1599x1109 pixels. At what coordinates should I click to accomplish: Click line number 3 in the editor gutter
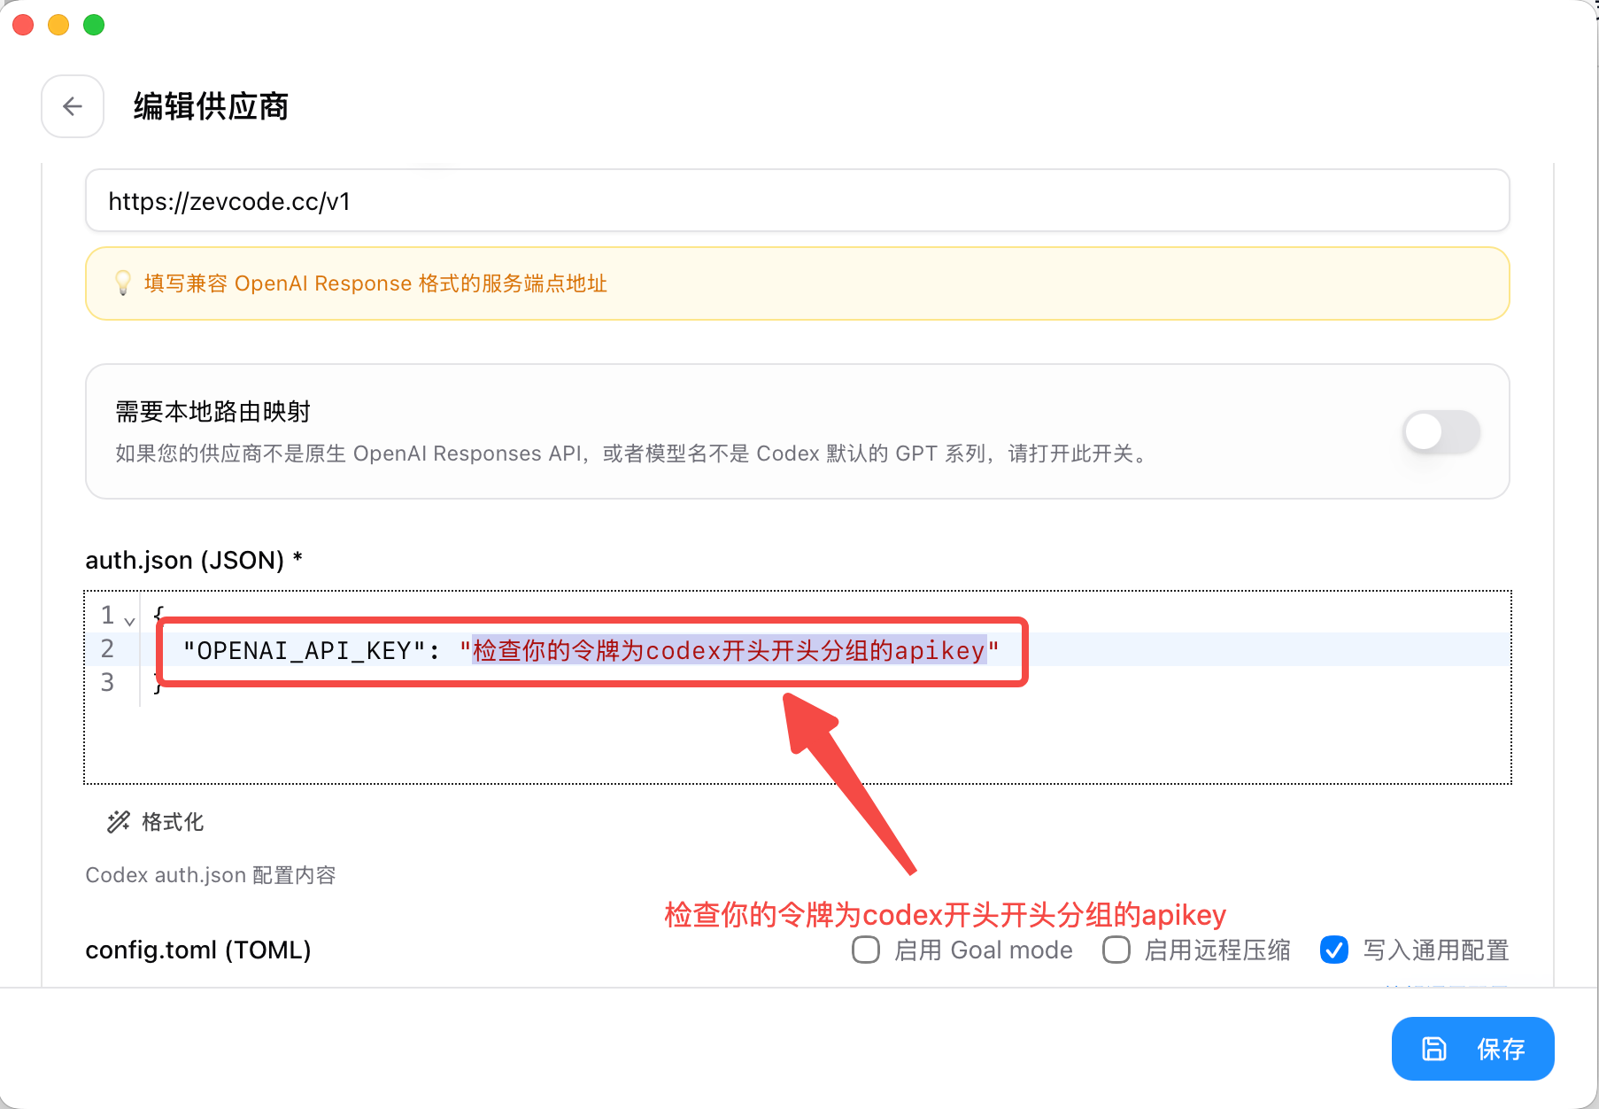[108, 682]
